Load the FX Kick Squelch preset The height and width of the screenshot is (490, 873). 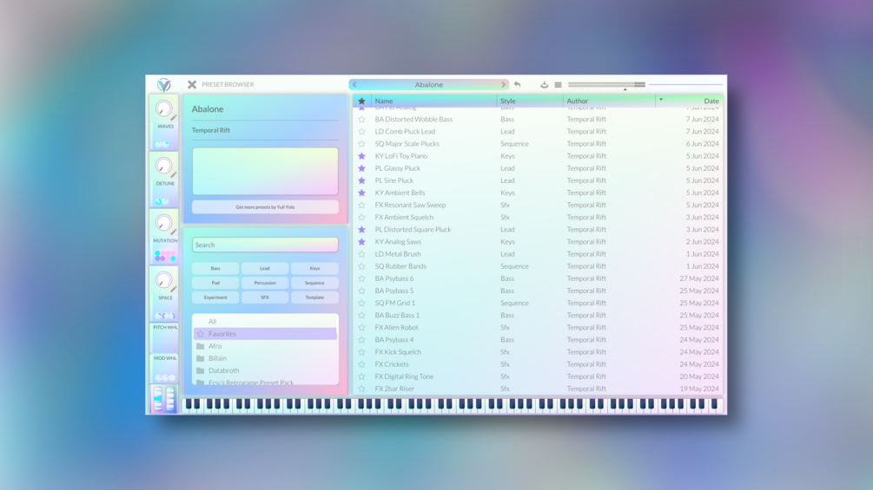(538, 351)
